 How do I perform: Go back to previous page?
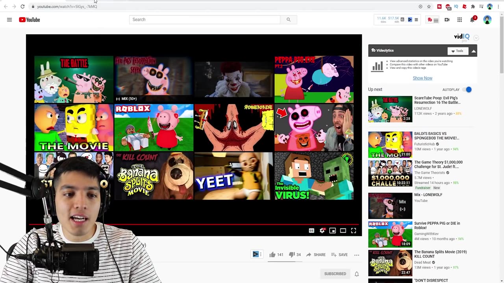6,7
